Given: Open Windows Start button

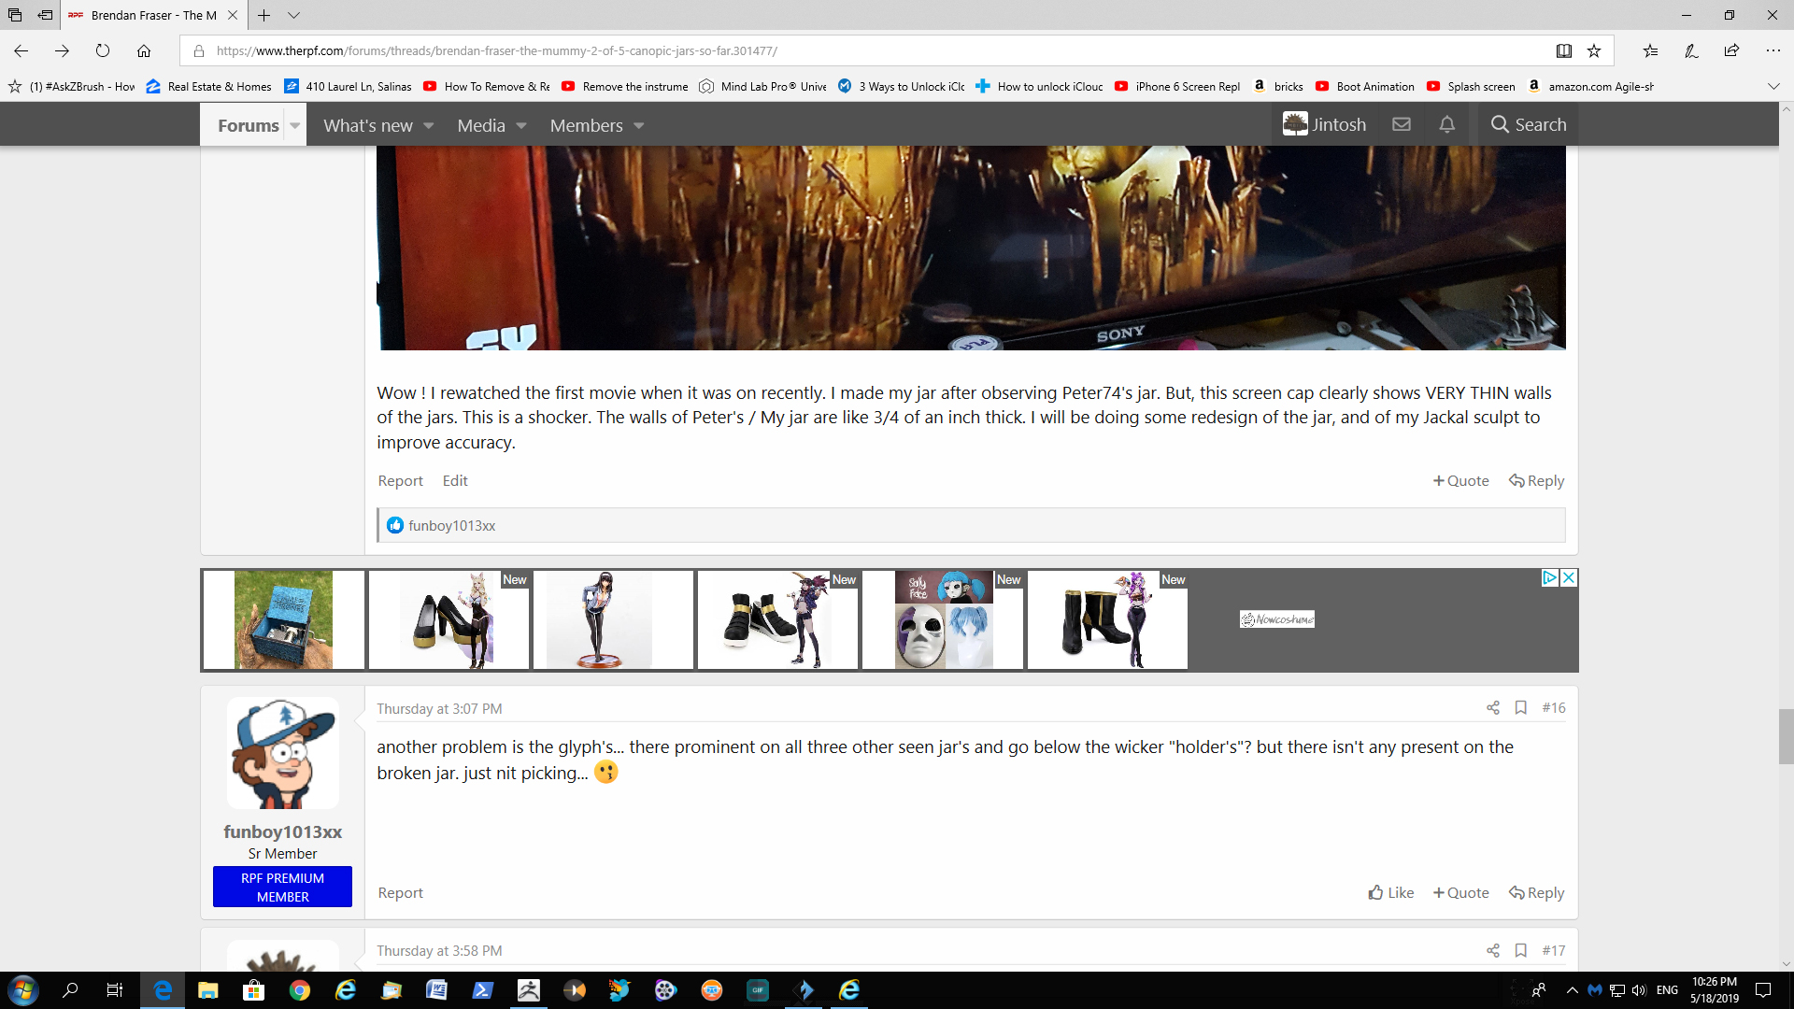Looking at the screenshot, I should coord(22,990).
